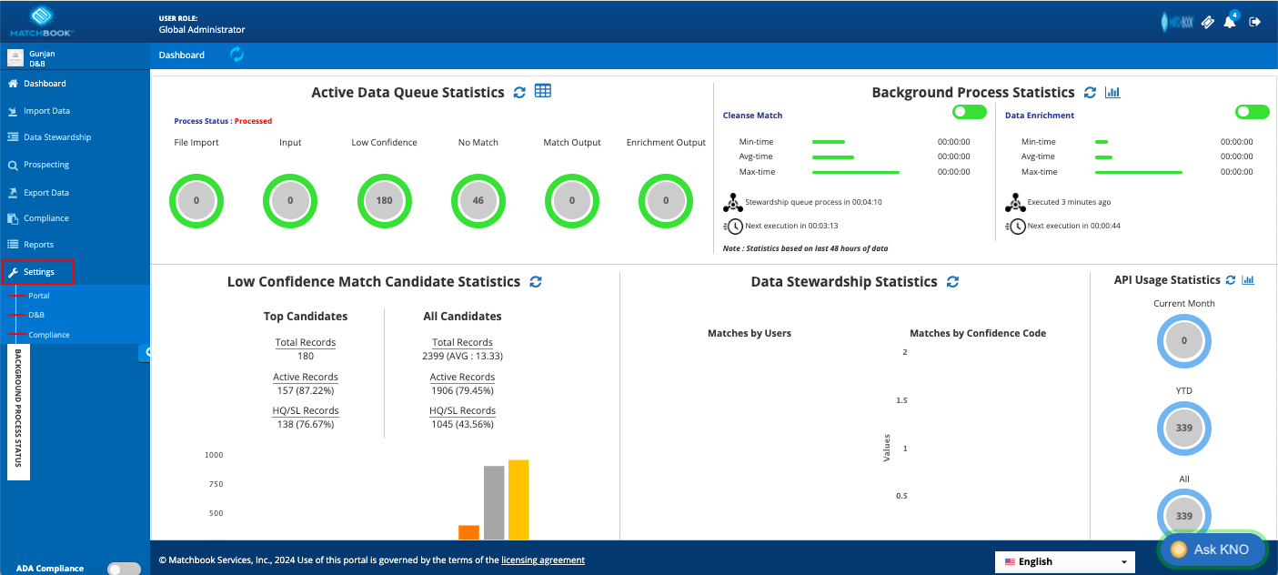Click the Ask KNO button
Image resolution: width=1278 pixels, height=575 pixels.
(x=1213, y=550)
